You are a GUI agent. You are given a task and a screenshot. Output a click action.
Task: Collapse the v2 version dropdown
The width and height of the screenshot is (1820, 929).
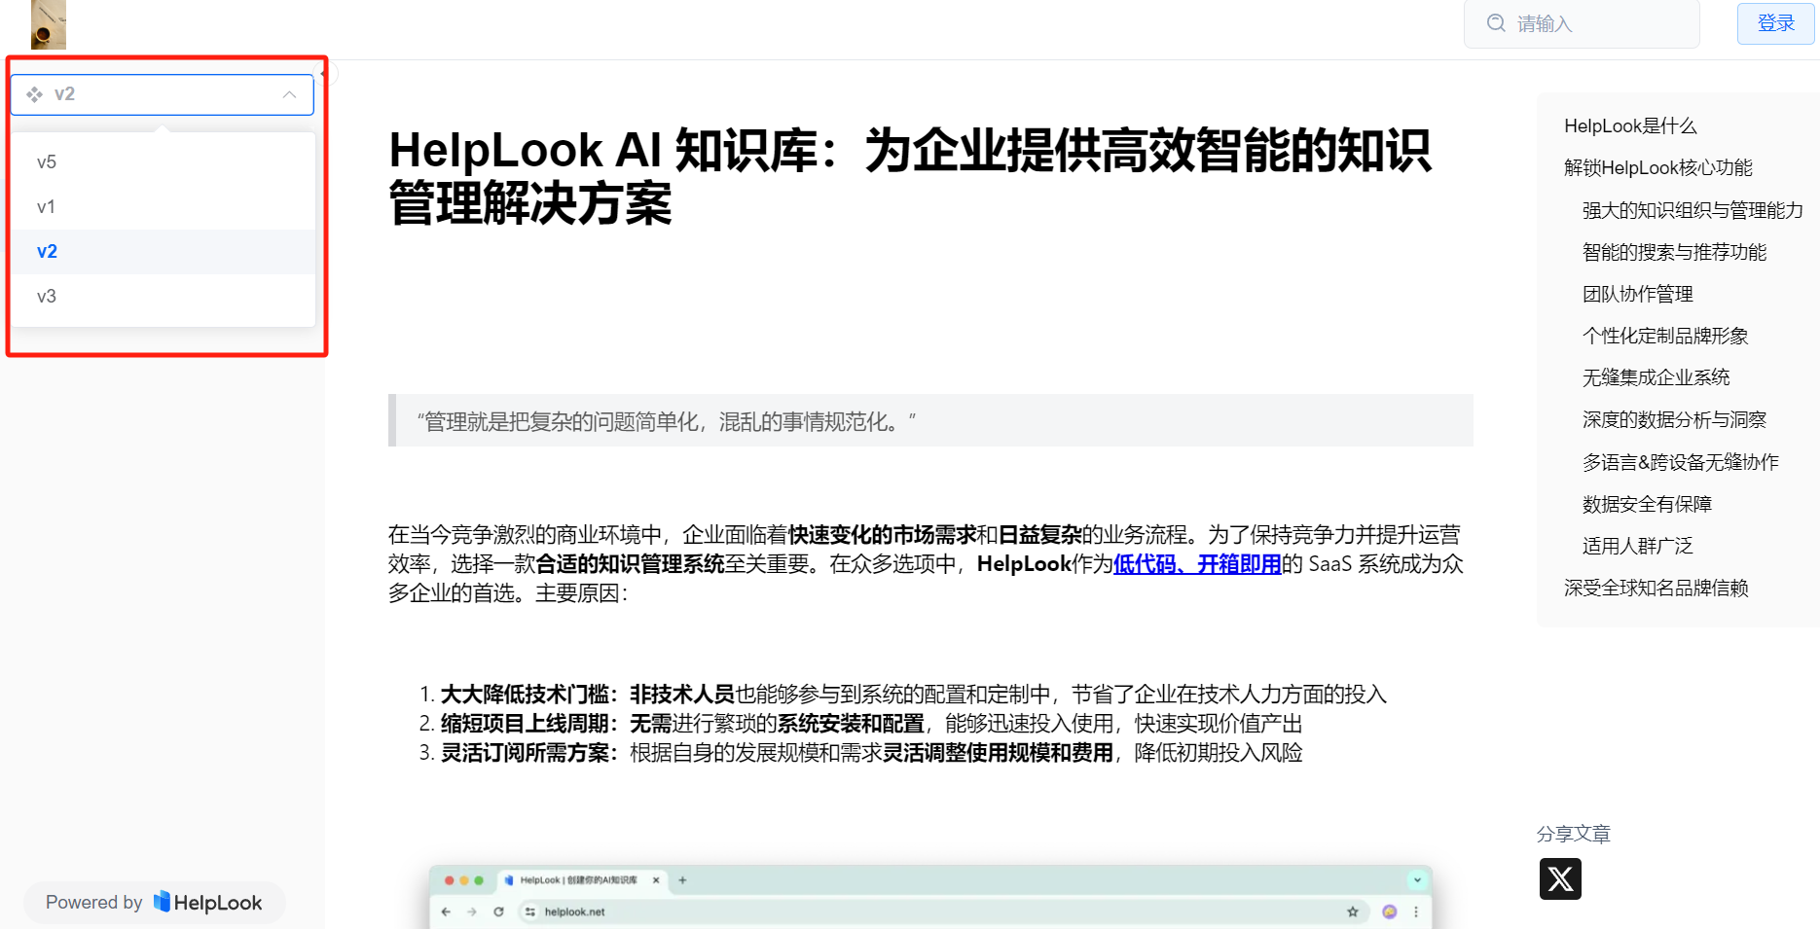[163, 94]
